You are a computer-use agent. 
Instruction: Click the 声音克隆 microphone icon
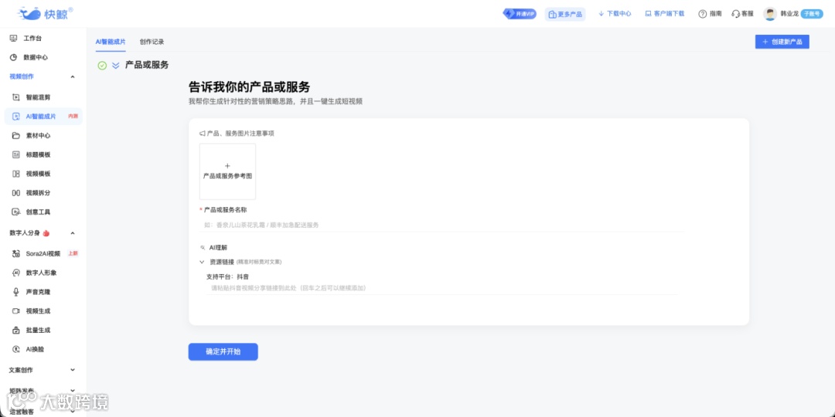pyautogui.click(x=16, y=292)
